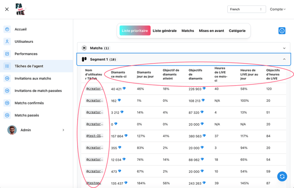
Task: Switch to Catégorie tab
Action: pos(237,31)
